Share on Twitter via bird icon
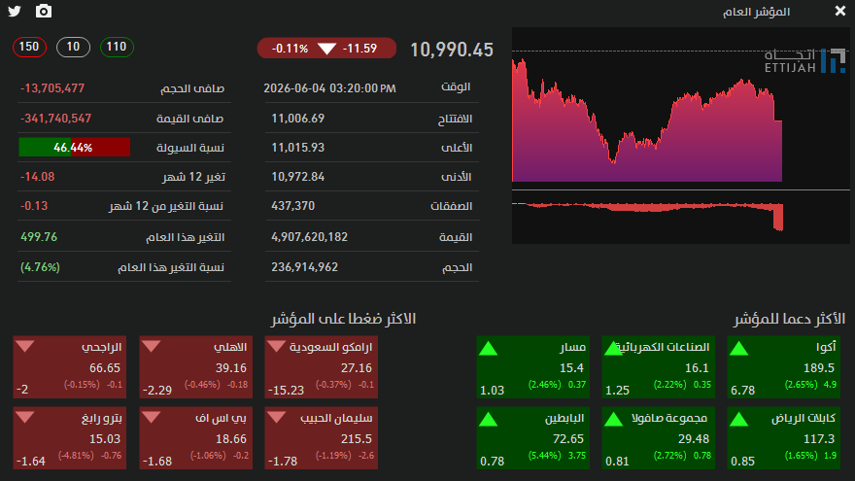855x481 pixels. tap(15, 12)
